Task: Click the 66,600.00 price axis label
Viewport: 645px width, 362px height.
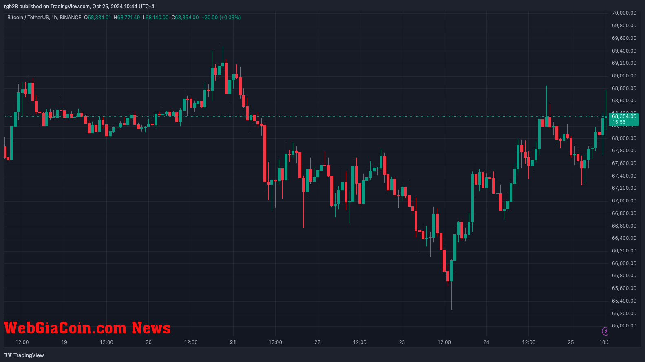Action: coord(624,226)
